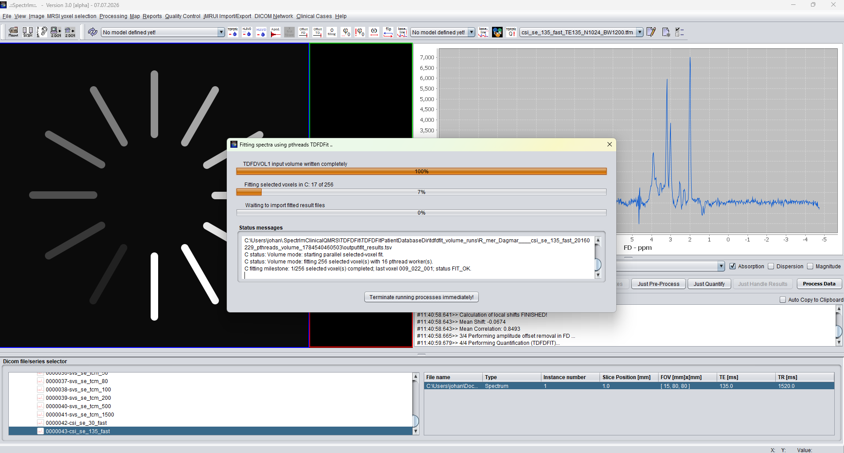The height and width of the screenshot is (453, 844).
Task: Open the Processing menu
Action: (113, 16)
